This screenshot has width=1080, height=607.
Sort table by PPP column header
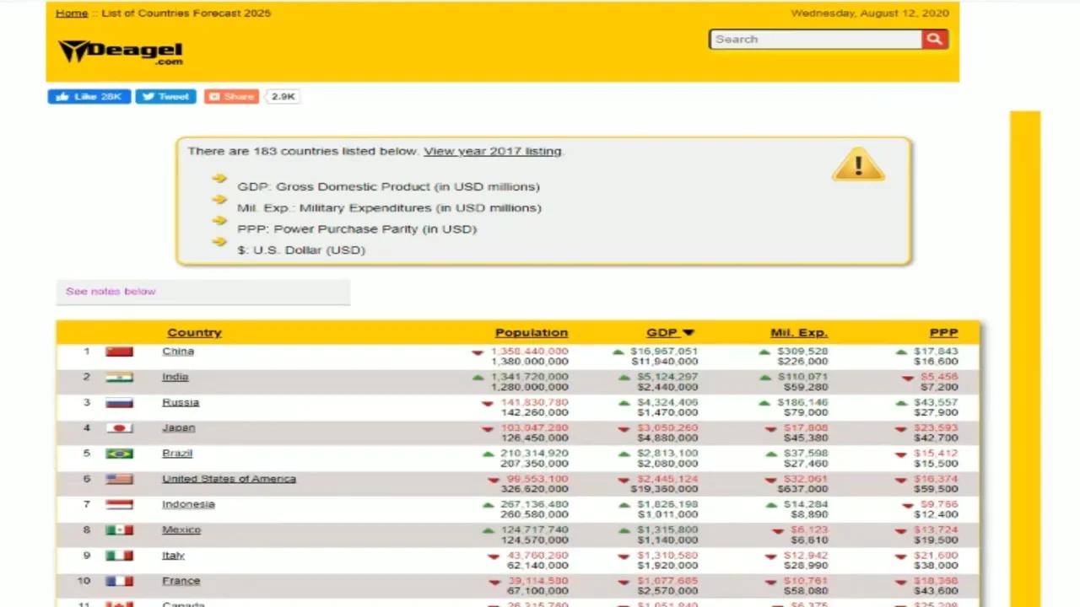943,333
